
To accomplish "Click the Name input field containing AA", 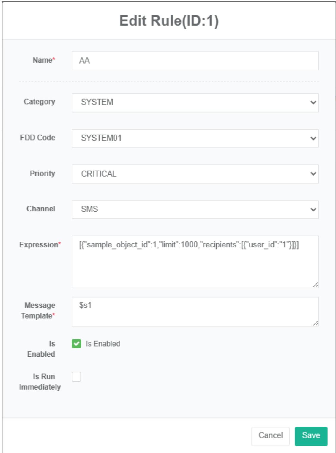I will (195, 61).
